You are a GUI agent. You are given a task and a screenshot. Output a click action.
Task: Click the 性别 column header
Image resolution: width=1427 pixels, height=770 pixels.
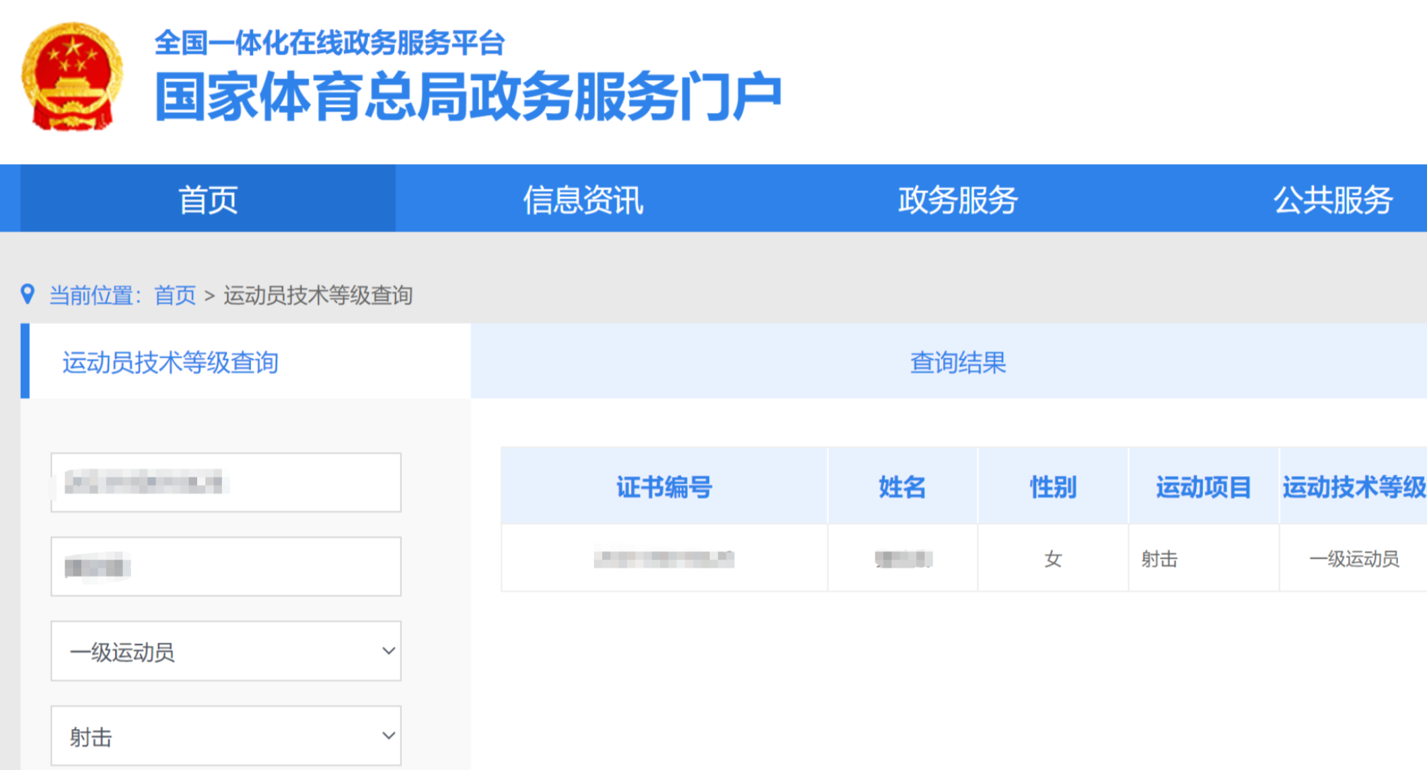(1052, 486)
